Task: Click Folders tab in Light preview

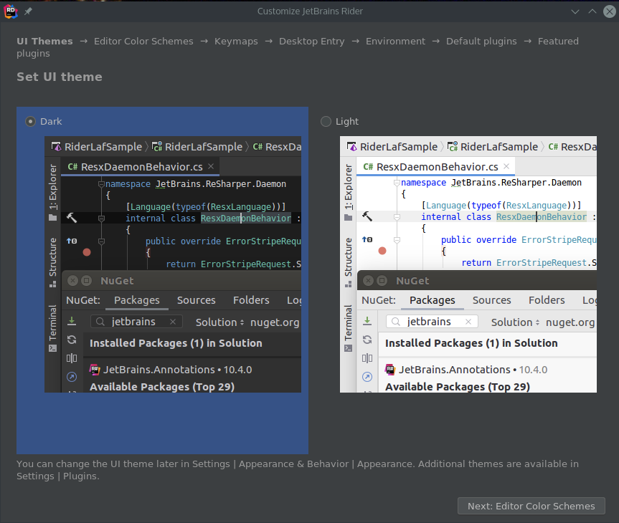Action: pos(547,300)
